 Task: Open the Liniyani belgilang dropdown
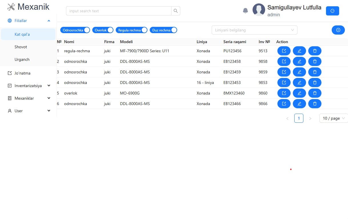254,30
